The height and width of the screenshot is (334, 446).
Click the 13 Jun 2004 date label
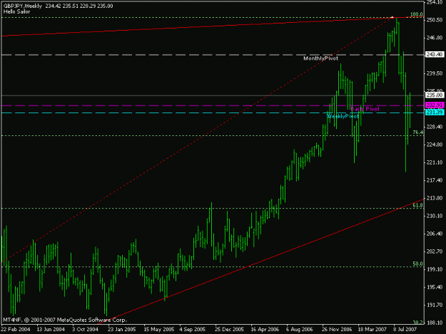51,330
